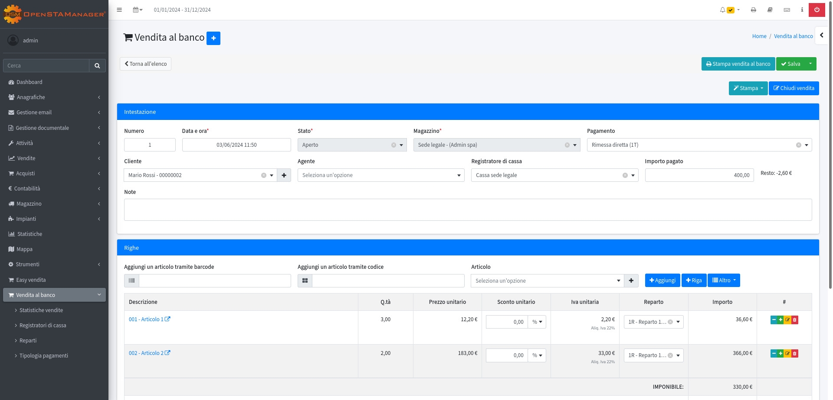Open the Salva split-button dropdown arrow
The image size is (833, 400).
tap(810, 64)
